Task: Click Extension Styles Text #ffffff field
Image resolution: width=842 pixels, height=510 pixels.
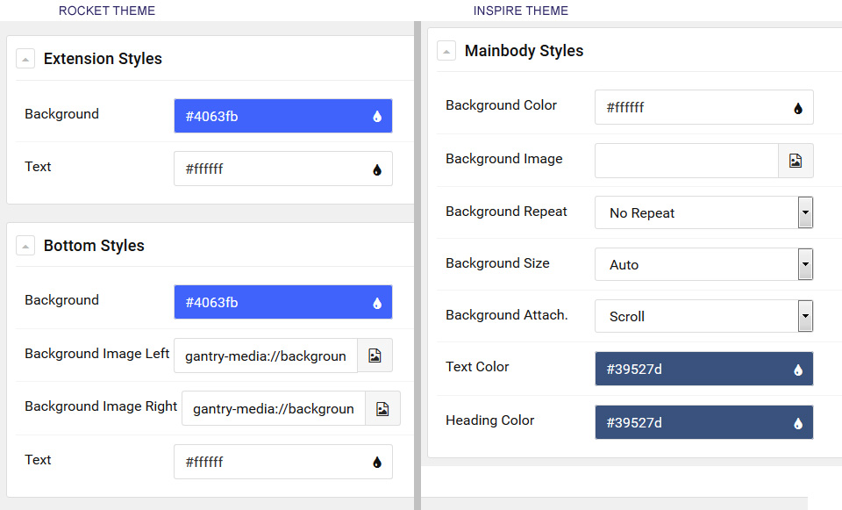Action: (283, 169)
